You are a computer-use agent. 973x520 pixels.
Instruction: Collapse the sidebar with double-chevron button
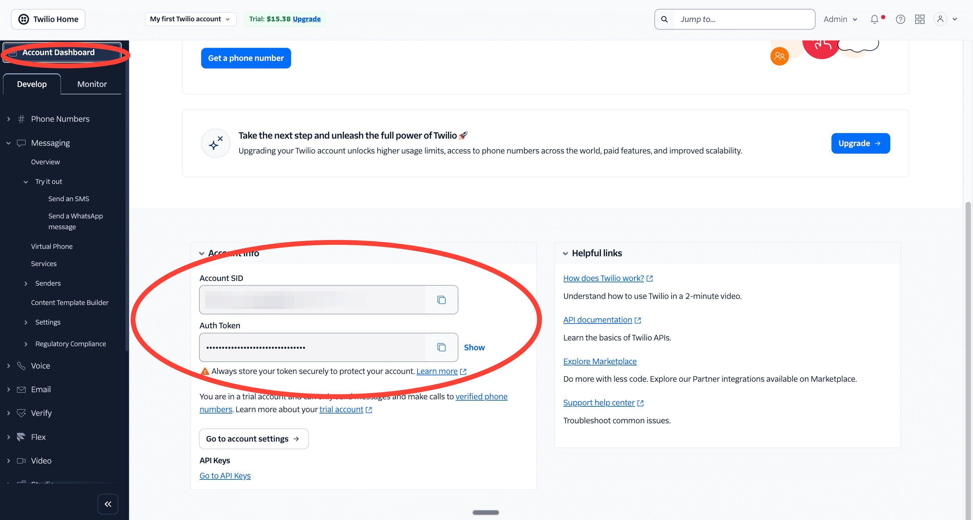[108, 504]
